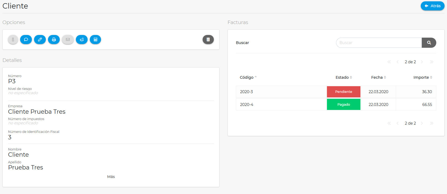
Task: Print the client using the printer icon
Action: click(x=54, y=39)
